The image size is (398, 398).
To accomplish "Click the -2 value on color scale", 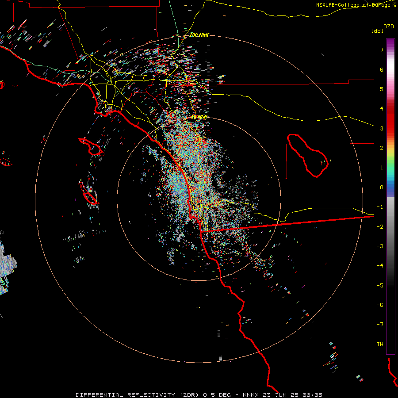I will 380,227.
